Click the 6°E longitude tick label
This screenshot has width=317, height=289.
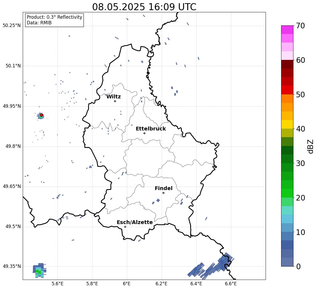pyautogui.click(x=127, y=284)
